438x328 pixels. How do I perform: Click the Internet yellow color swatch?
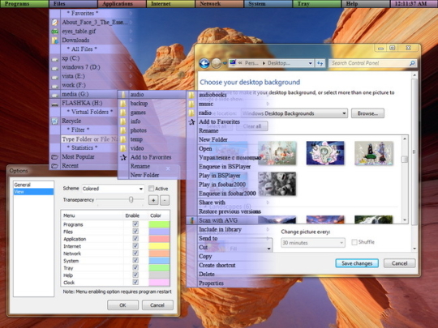pyautogui.click(x=159, y=246)
